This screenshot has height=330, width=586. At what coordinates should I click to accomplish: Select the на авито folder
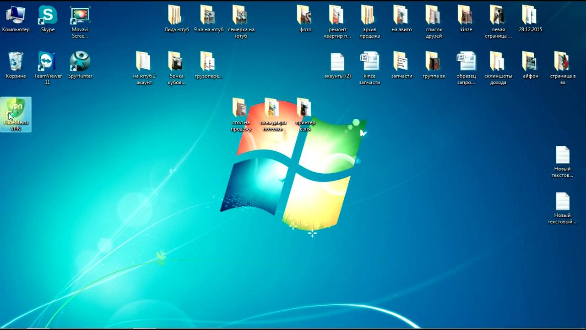click(x=402, y=19)
